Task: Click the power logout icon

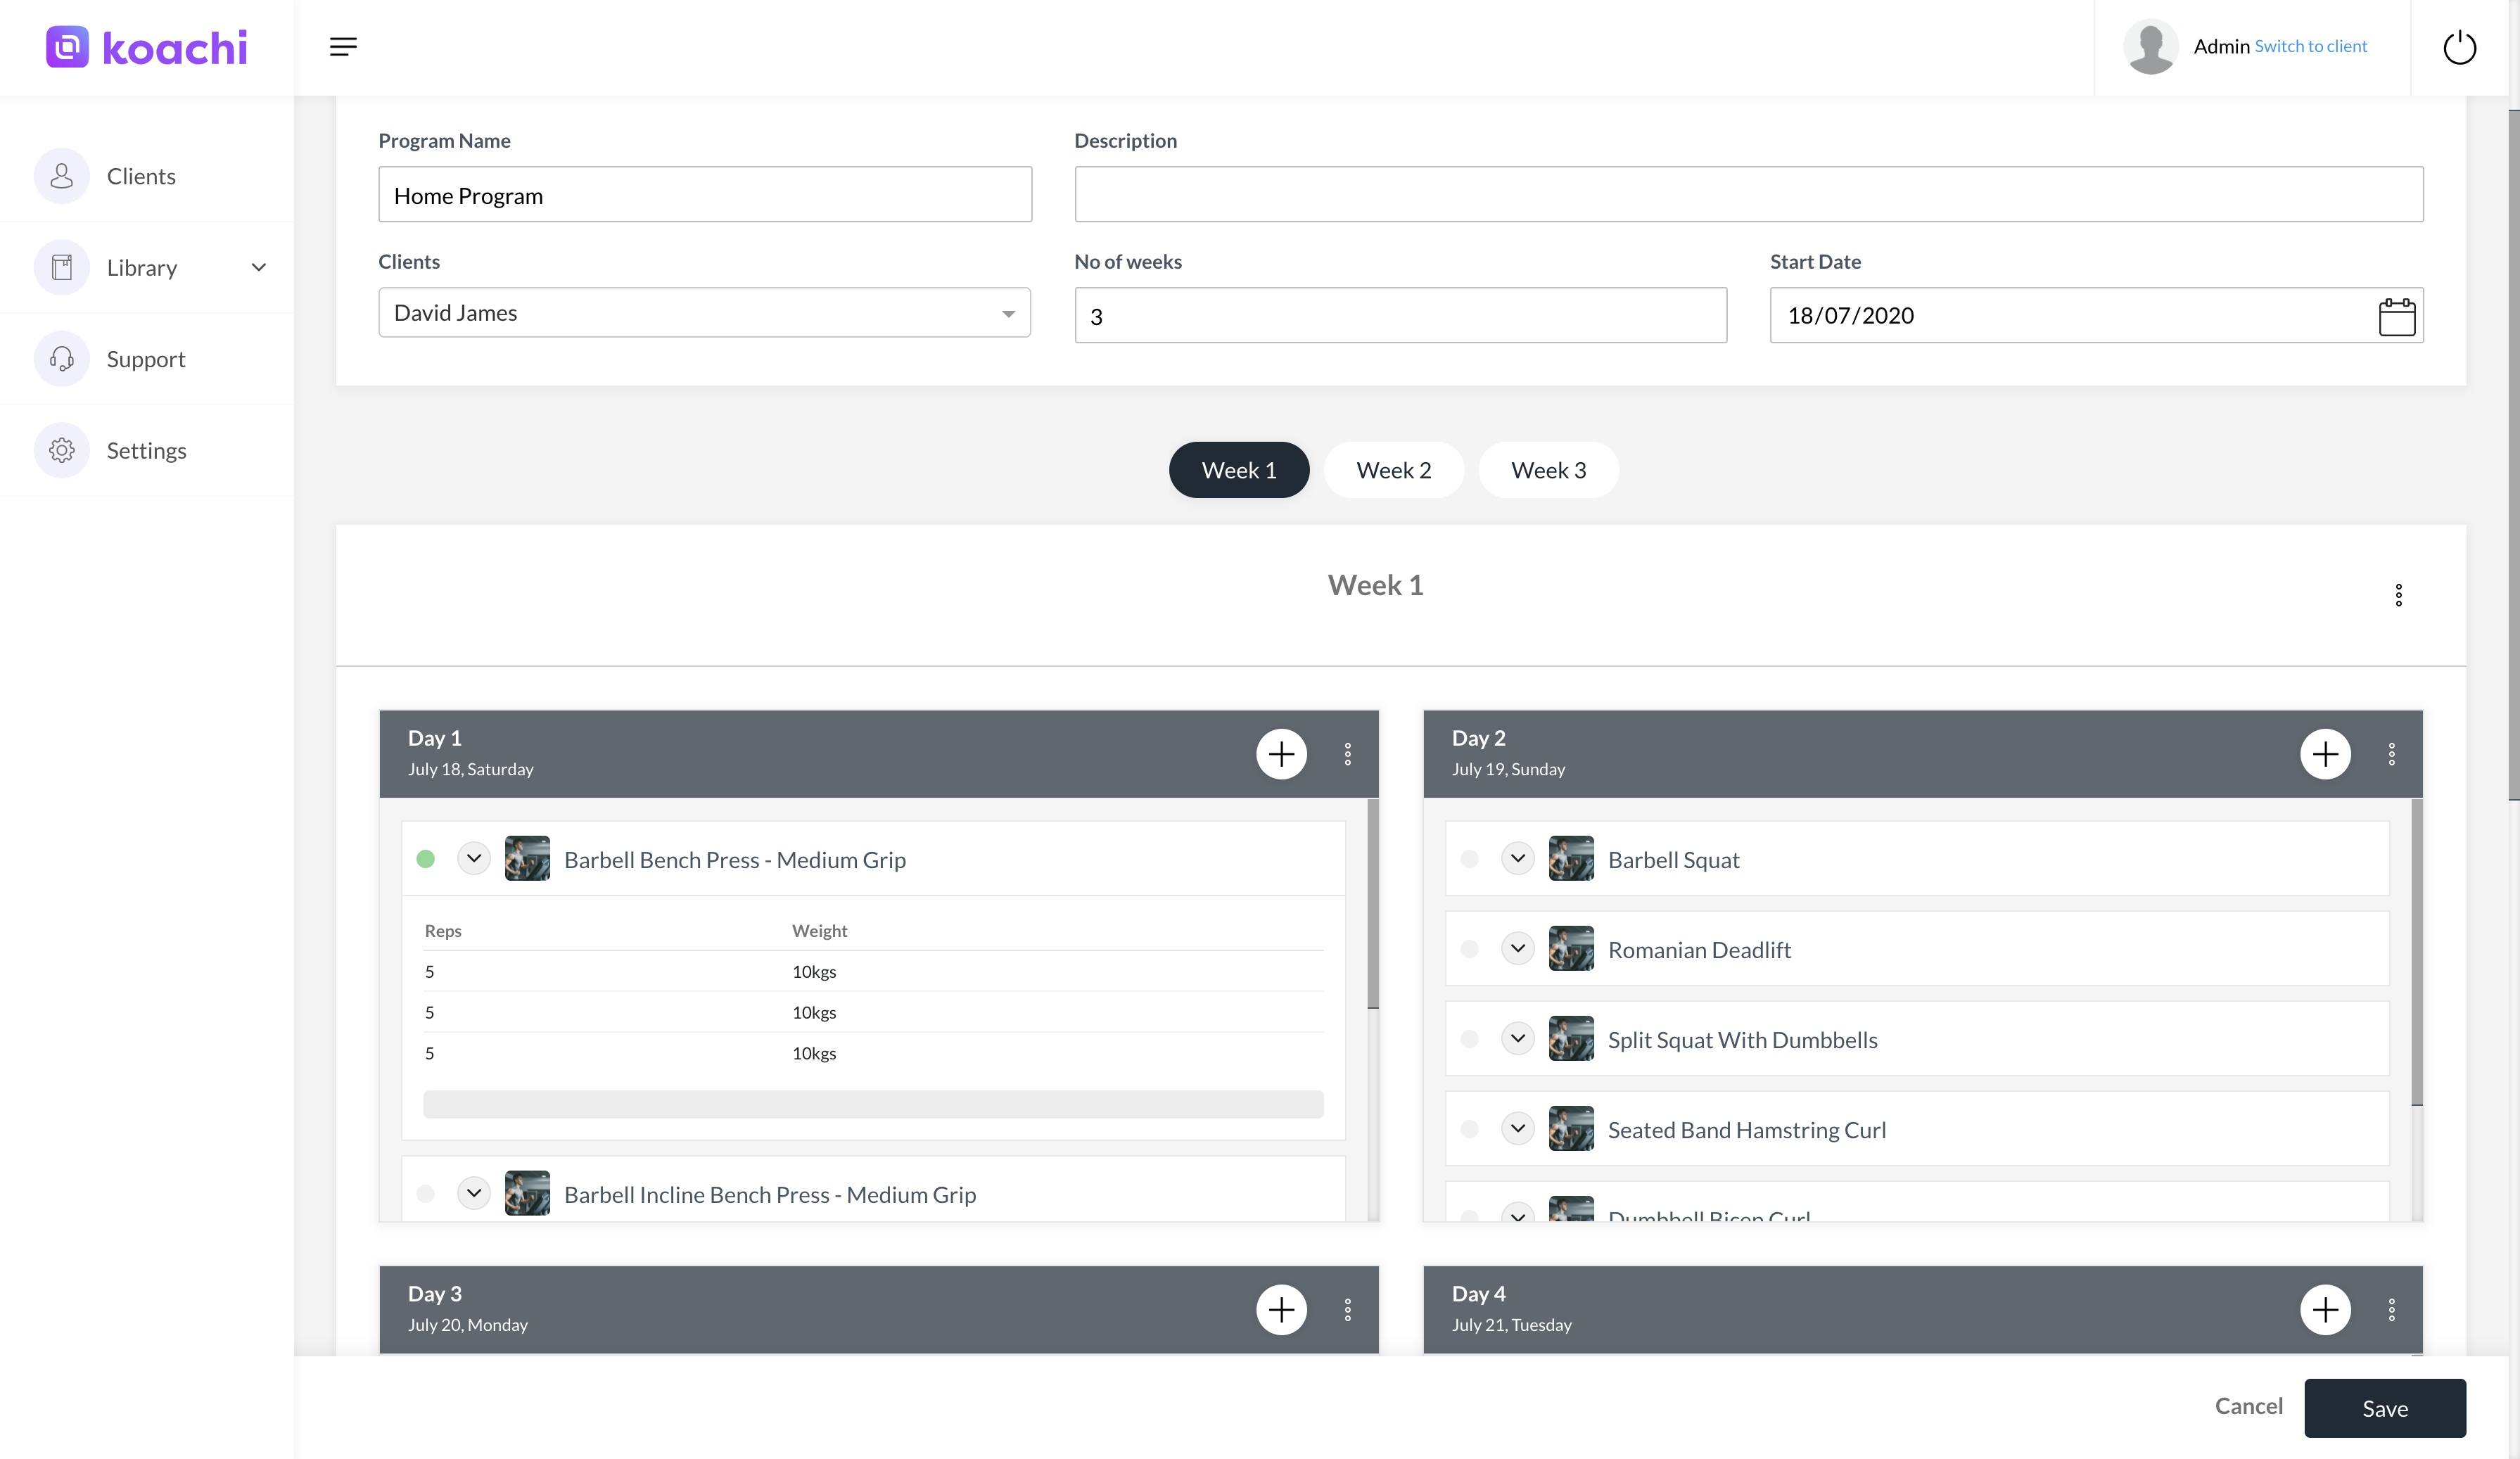Action: tap(2459, 47)
